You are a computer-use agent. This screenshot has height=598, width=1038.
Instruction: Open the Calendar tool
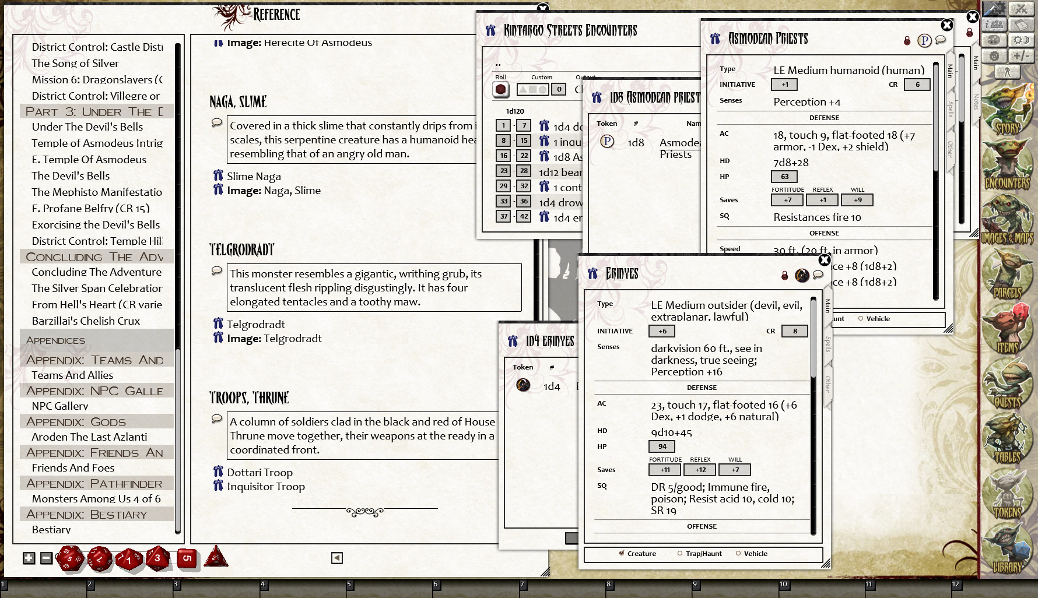pos(1021,24)
